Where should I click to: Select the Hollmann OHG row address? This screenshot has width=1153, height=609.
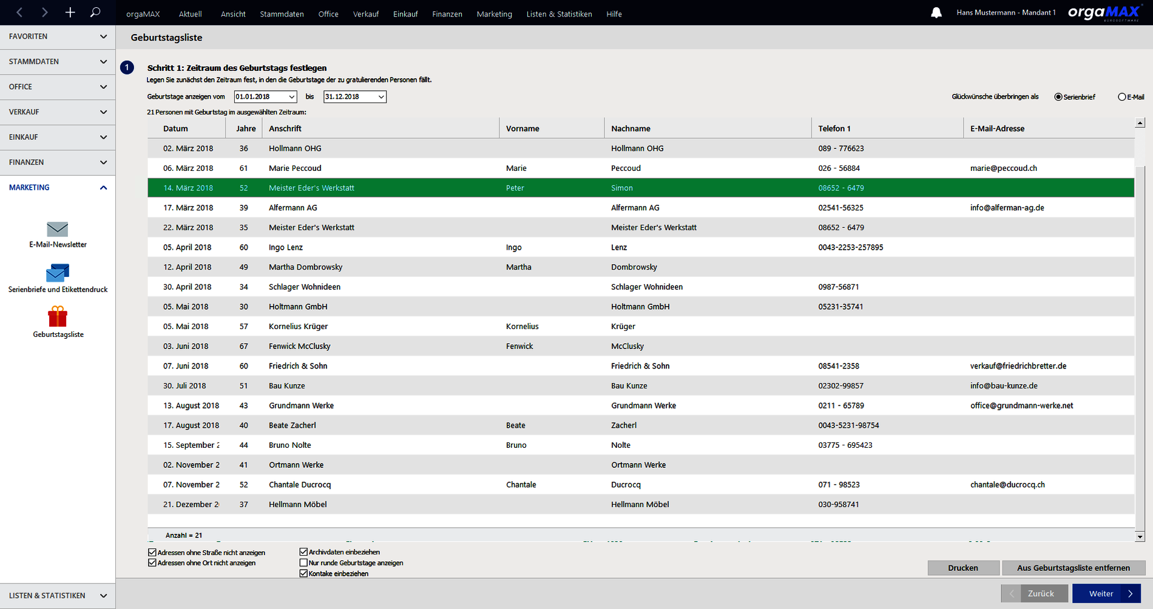[x=295, y=148]
